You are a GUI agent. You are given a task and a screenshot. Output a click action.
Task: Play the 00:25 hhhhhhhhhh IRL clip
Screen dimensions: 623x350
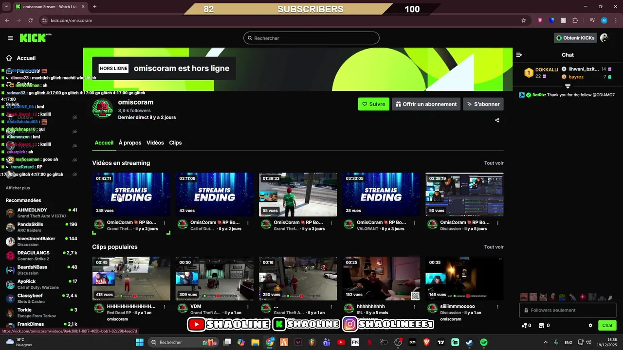point(381,279)
